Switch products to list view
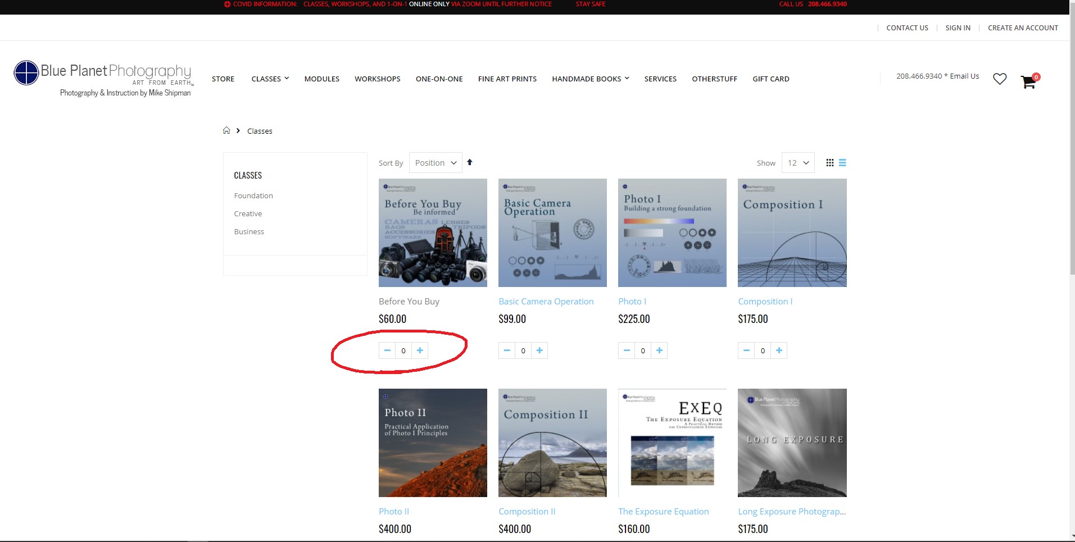Viewport: 1075px width, 542px height. (x=842, y=162)
